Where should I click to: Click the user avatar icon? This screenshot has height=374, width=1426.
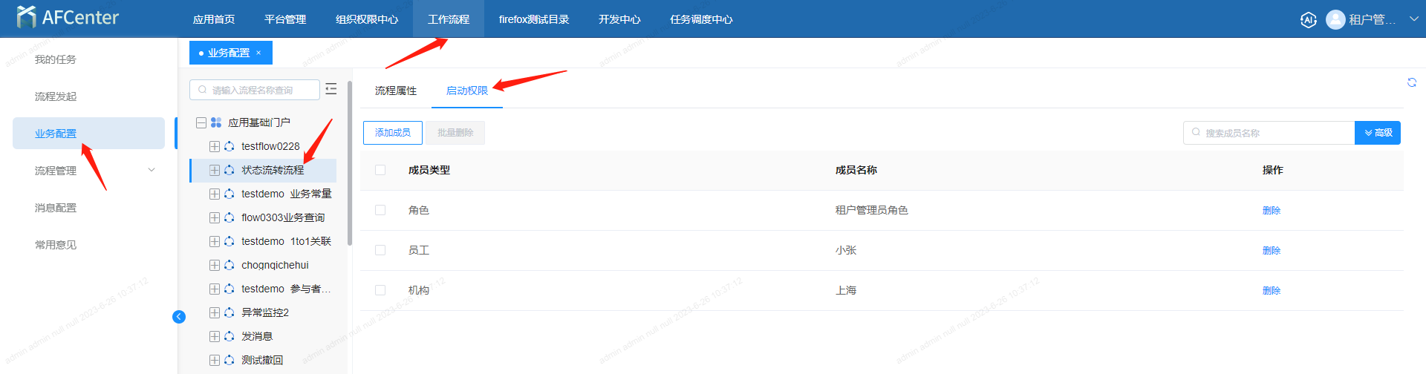tap(1335, 19)
